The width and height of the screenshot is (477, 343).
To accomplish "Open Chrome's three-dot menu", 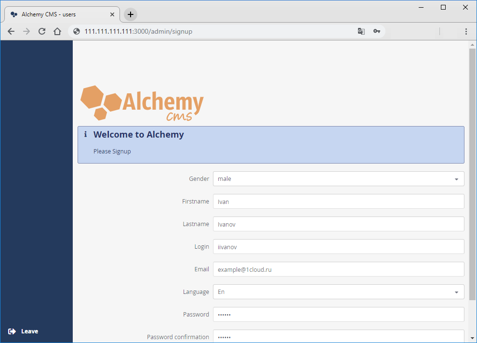I will tap(465, 31).
